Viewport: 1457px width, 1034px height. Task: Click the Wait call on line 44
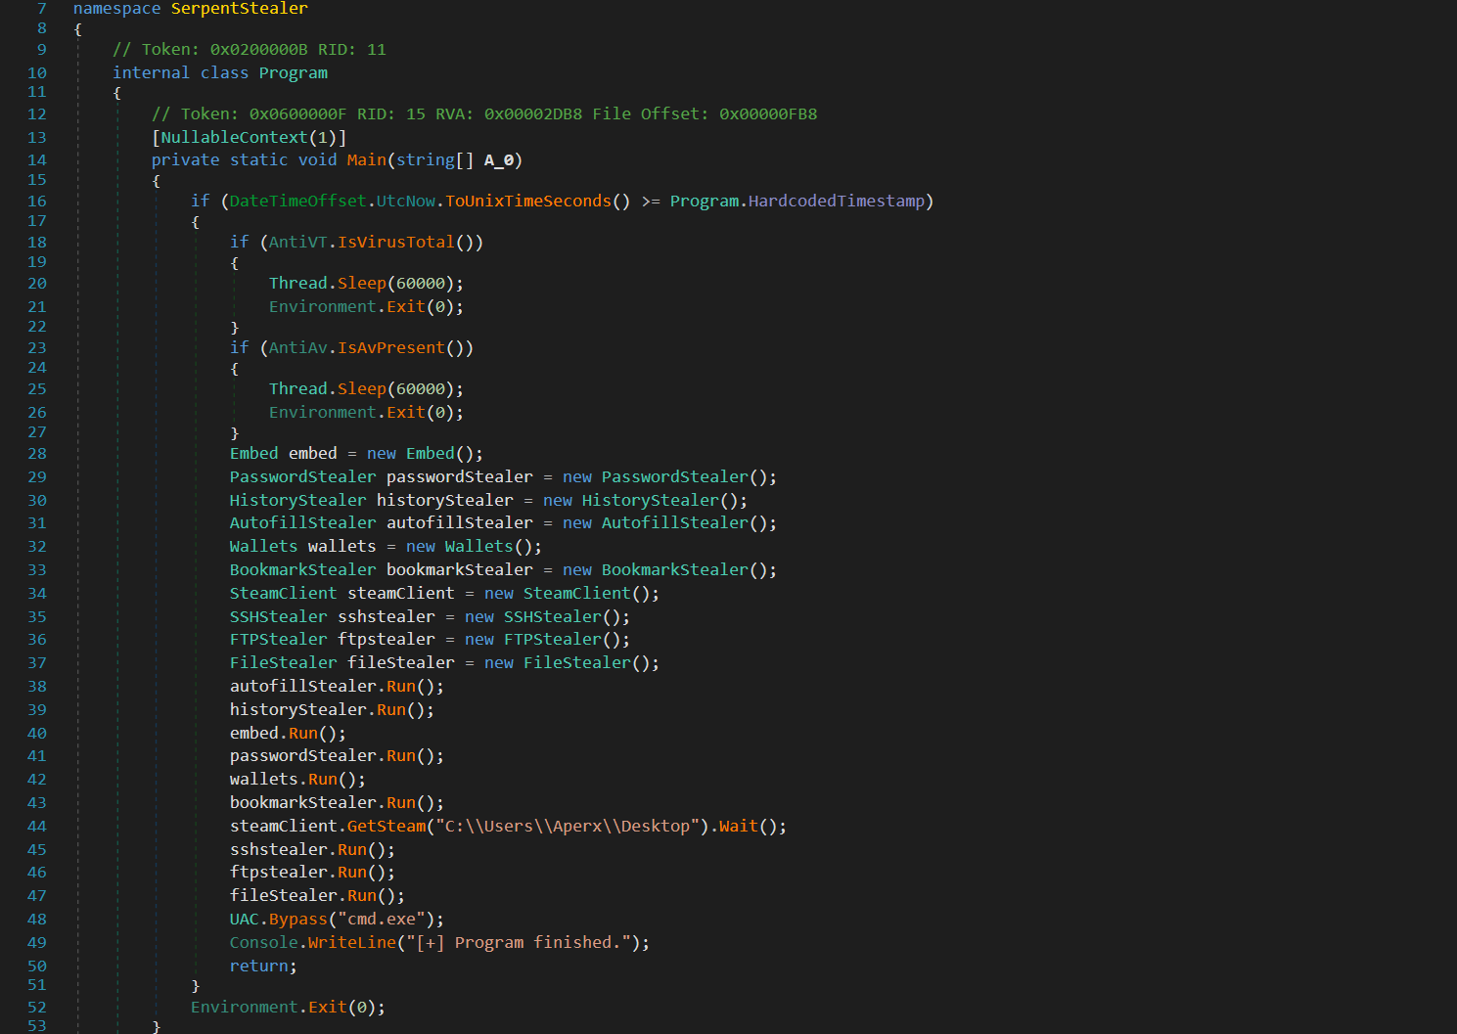pyautogui.click(x=739, y=827)
